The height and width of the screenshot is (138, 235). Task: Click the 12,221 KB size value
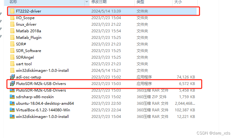pos(186,117)
